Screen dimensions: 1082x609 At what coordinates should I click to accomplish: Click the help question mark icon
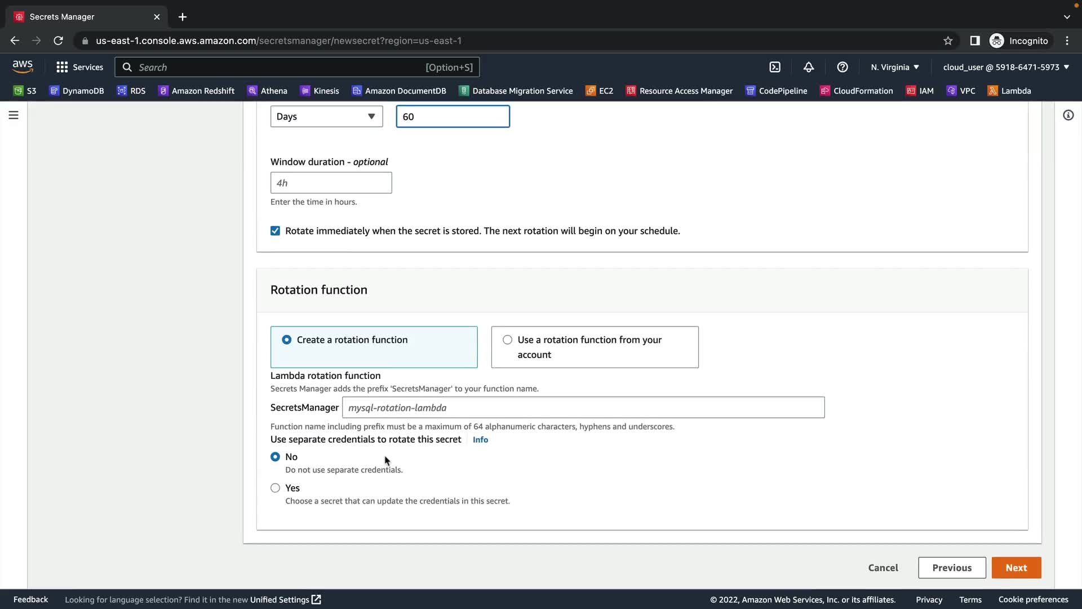pyautogui.click(x=842, y=67)
